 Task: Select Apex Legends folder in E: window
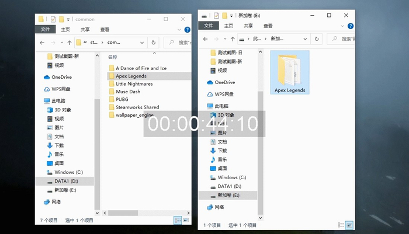click(290, 72)
